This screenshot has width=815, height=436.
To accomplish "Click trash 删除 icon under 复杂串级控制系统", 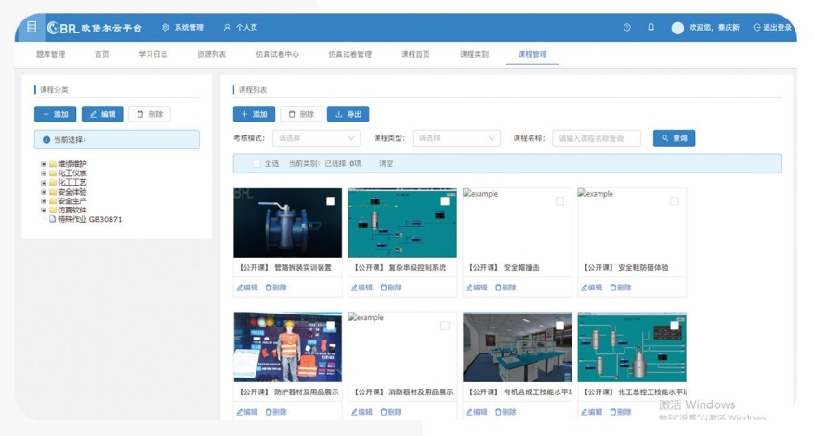I will (384, 288).
